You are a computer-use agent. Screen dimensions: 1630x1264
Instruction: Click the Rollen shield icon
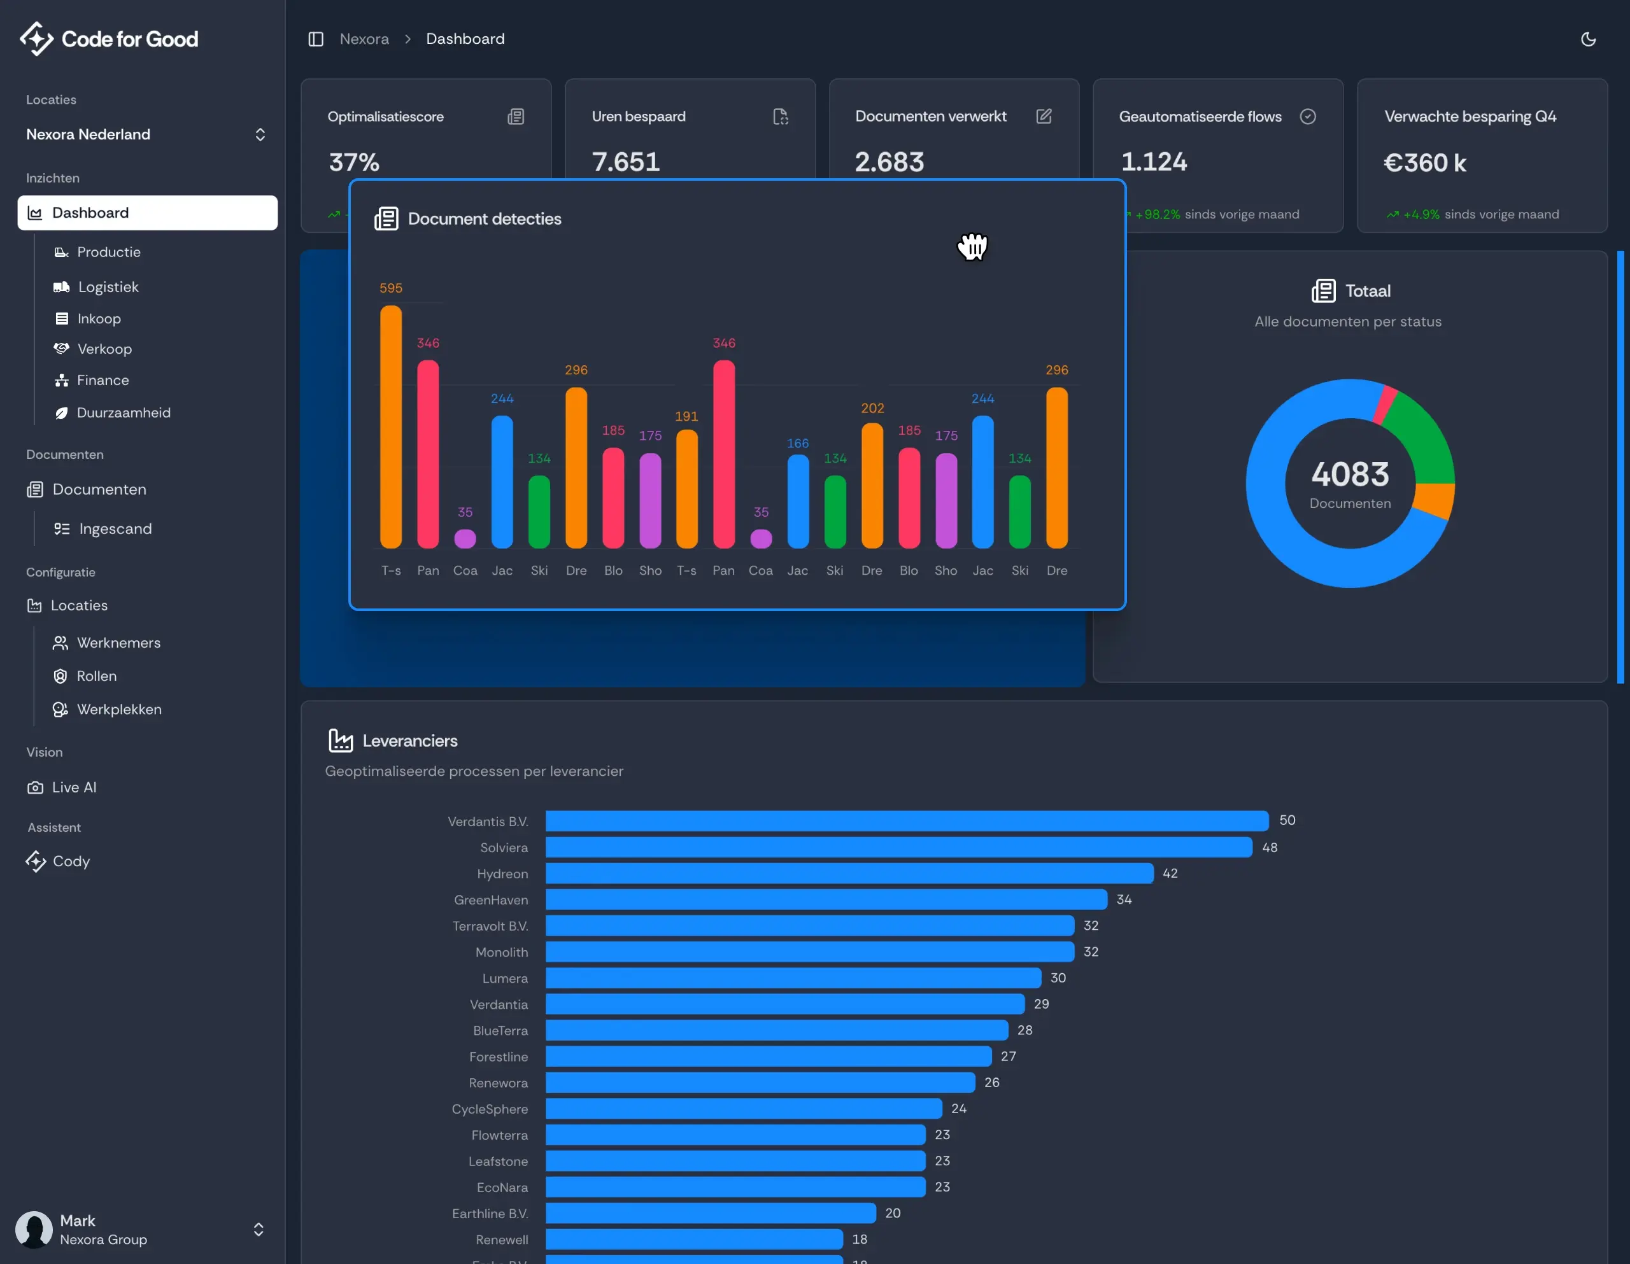(x=60, y=676)
